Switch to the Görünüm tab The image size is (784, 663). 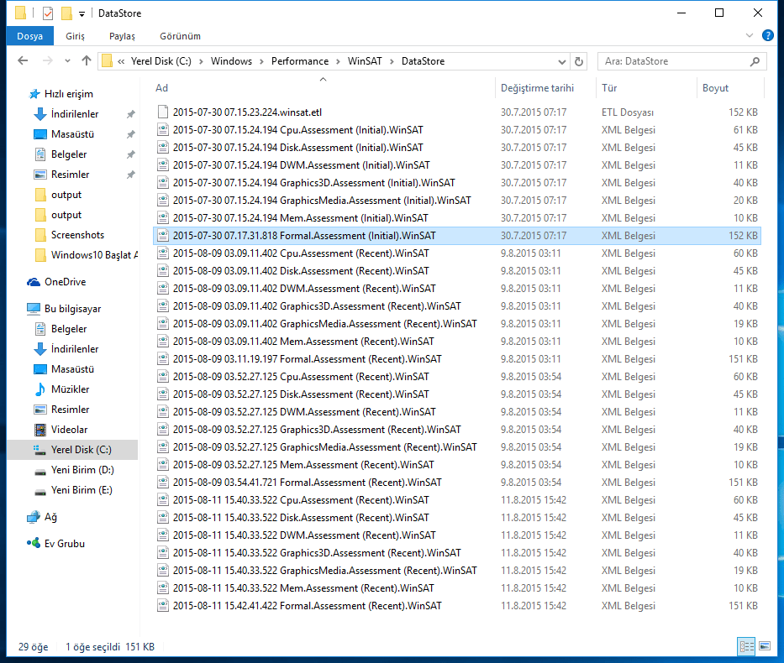181,36
